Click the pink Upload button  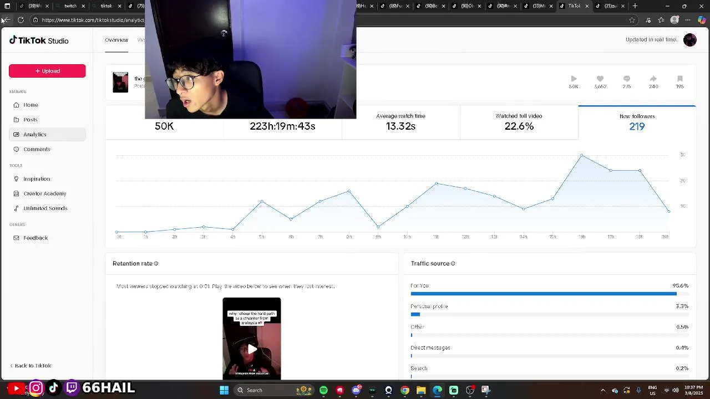tap(47, 71)
